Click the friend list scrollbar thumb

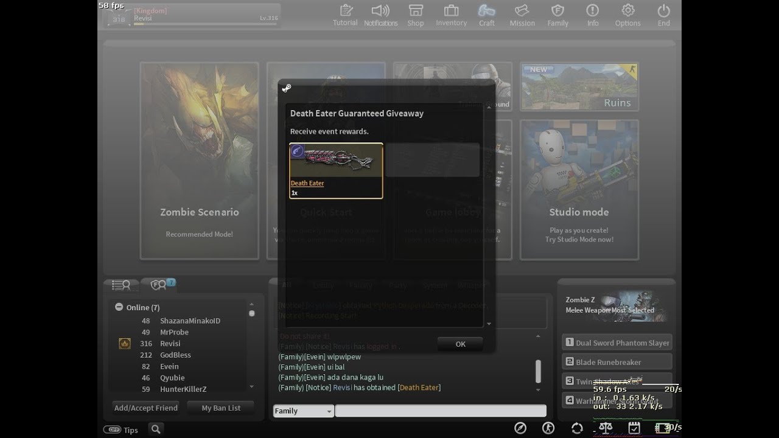(x=251, y=313)
